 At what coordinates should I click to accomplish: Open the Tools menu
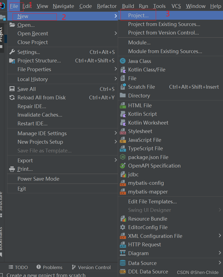[159, 6]
